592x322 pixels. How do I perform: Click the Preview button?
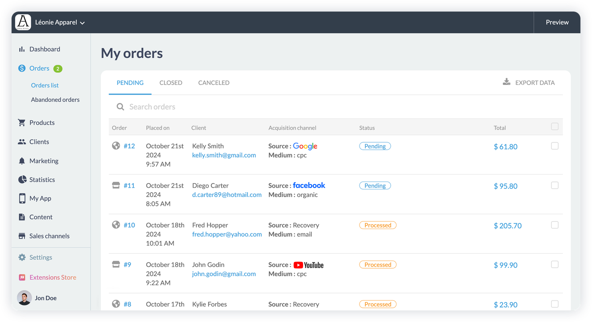pos(557,22)
